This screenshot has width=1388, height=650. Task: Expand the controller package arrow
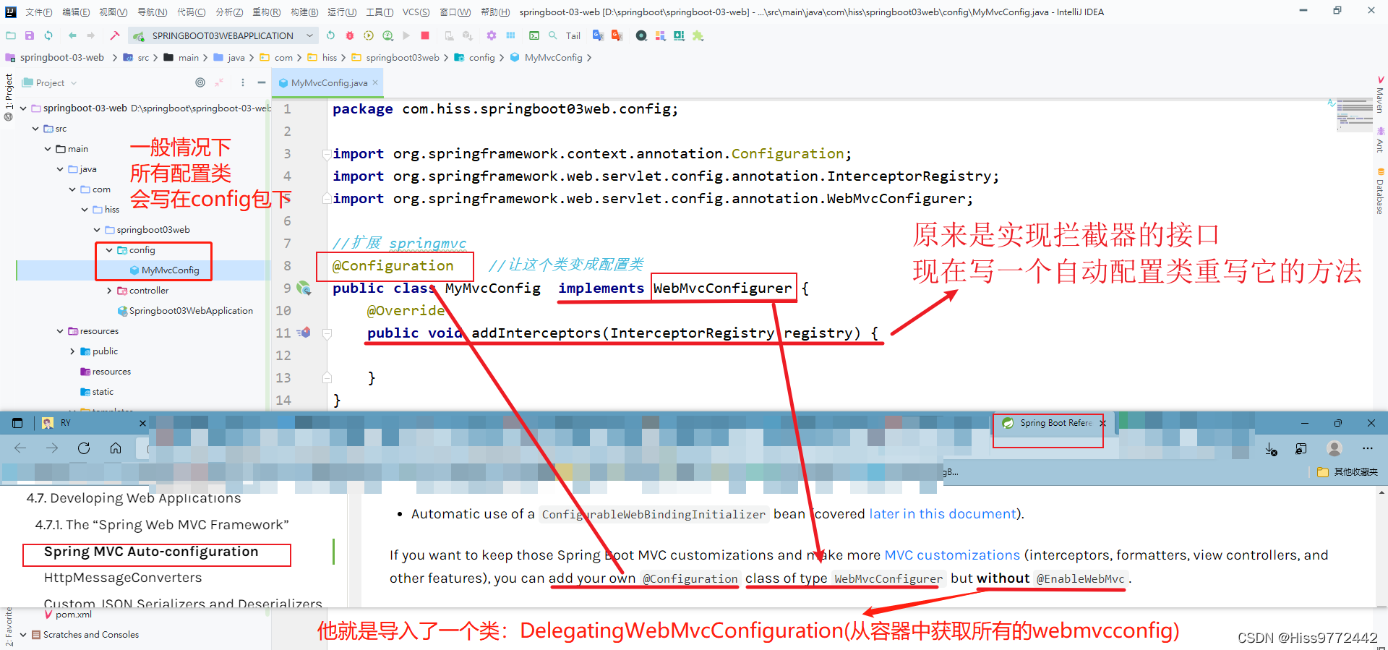[109, 291]
